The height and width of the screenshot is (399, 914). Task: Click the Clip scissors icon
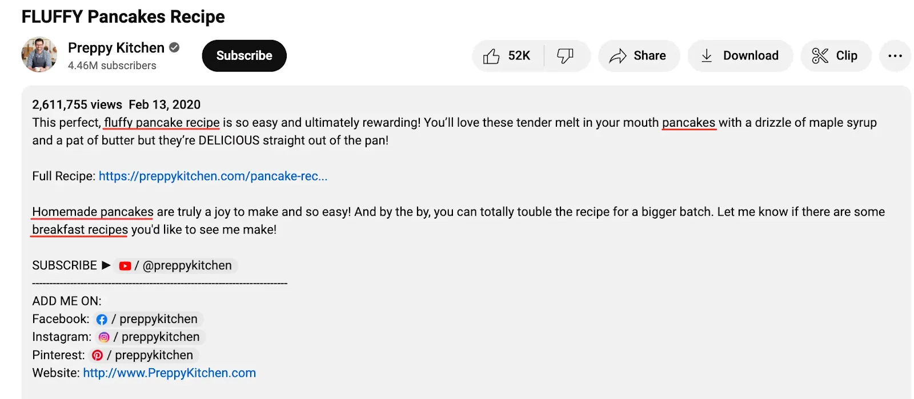pos(820,56)
